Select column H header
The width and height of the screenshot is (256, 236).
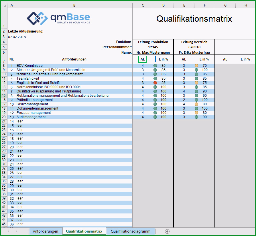(x=246, y=5)
